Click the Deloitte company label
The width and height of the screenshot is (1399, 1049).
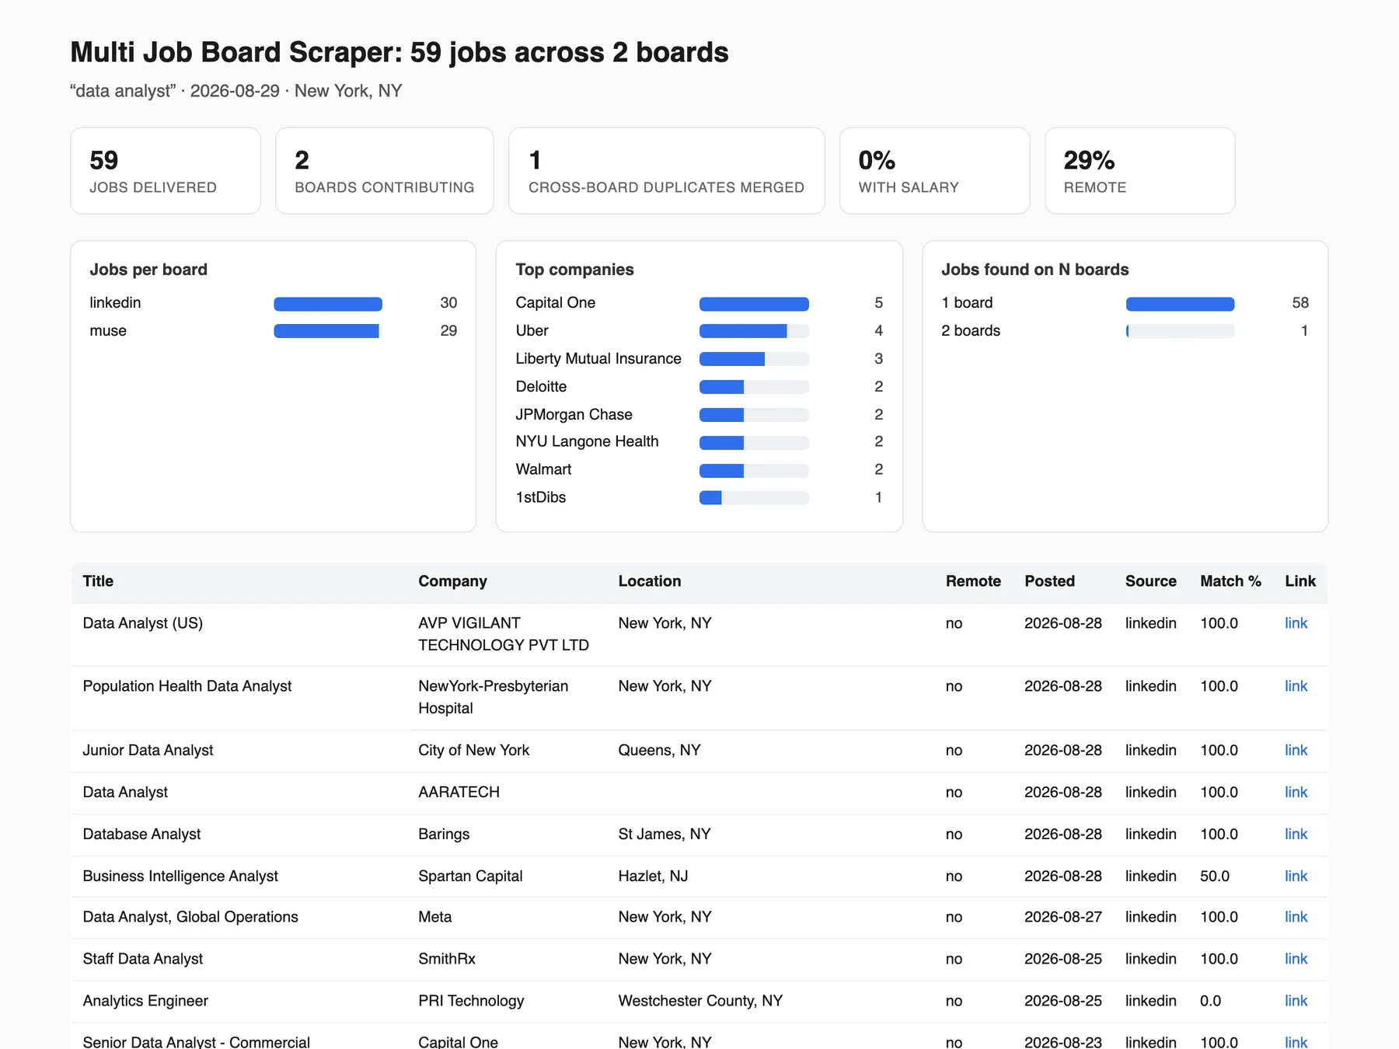coord(541,386)
